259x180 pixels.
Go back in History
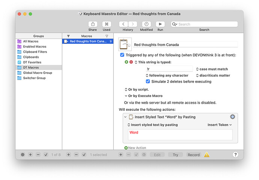click(123, 24)
